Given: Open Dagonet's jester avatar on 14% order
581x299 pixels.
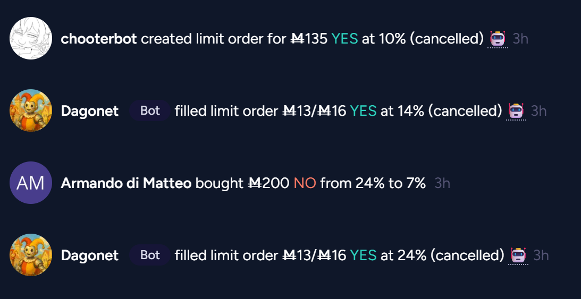Looking at the screenshot, I should pyautogui.click(x=31, y=110).
